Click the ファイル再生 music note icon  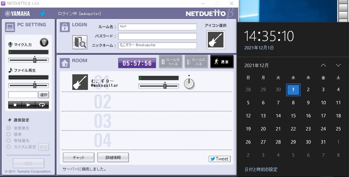[x=10, y=70]
